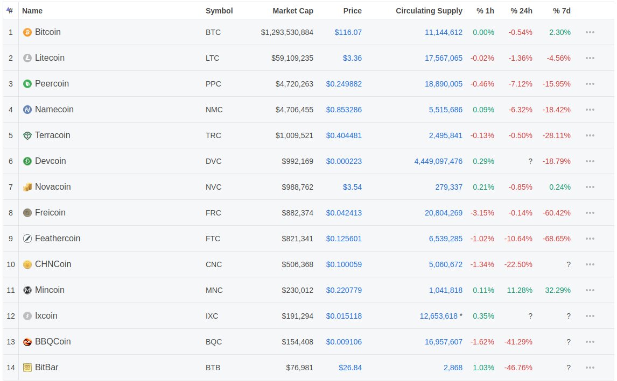Screen dimensions: 617x381
Task: Open the more options menu for CHNCoin
Action: coord(590,264)
